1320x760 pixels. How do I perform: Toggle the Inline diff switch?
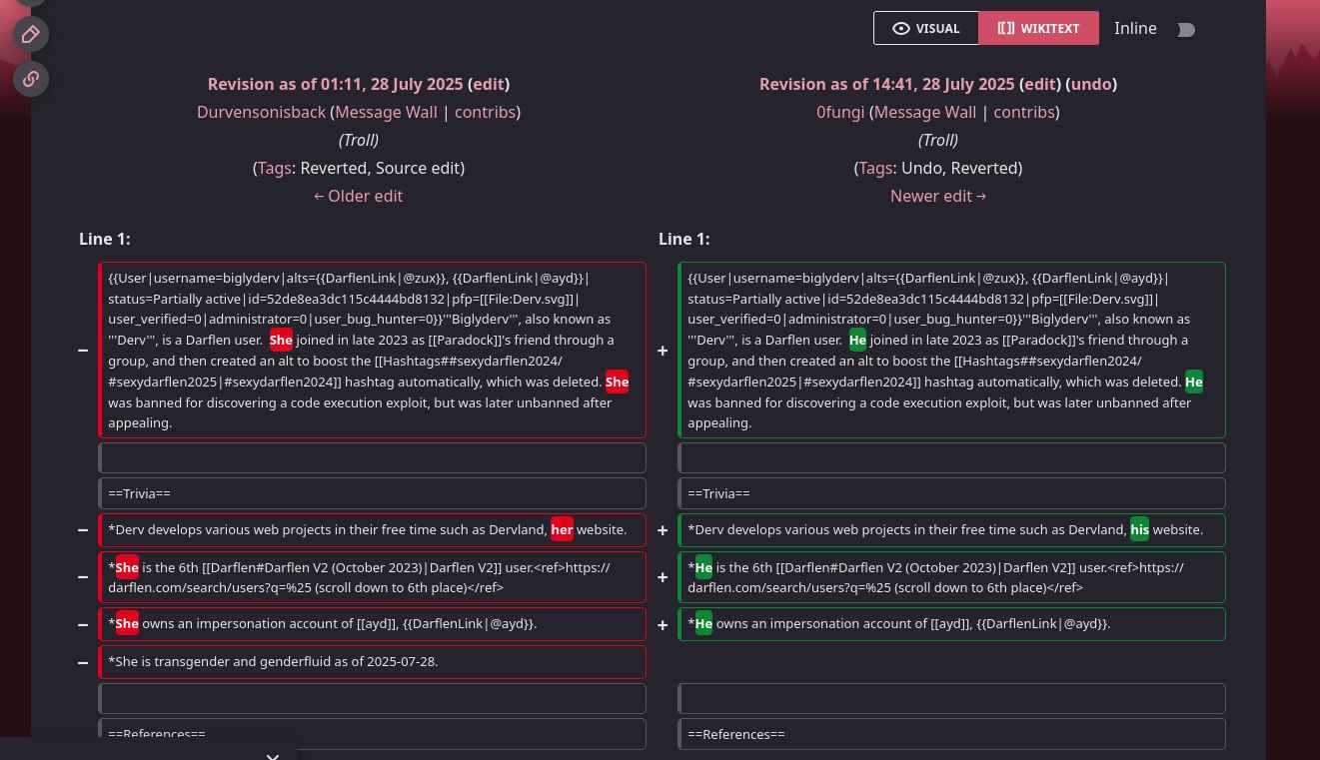coord(1185,29)
